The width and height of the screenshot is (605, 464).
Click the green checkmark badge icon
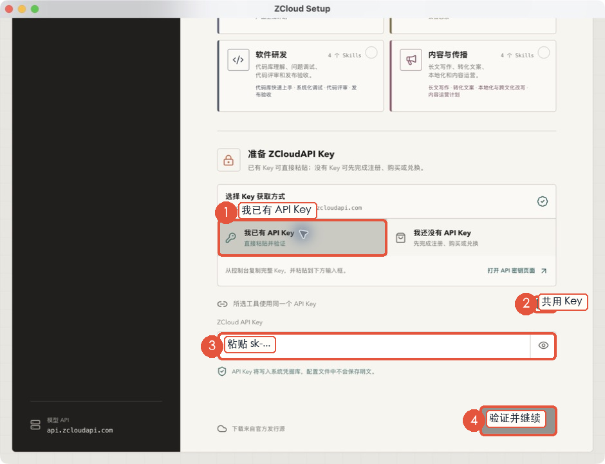coord(543,201)
